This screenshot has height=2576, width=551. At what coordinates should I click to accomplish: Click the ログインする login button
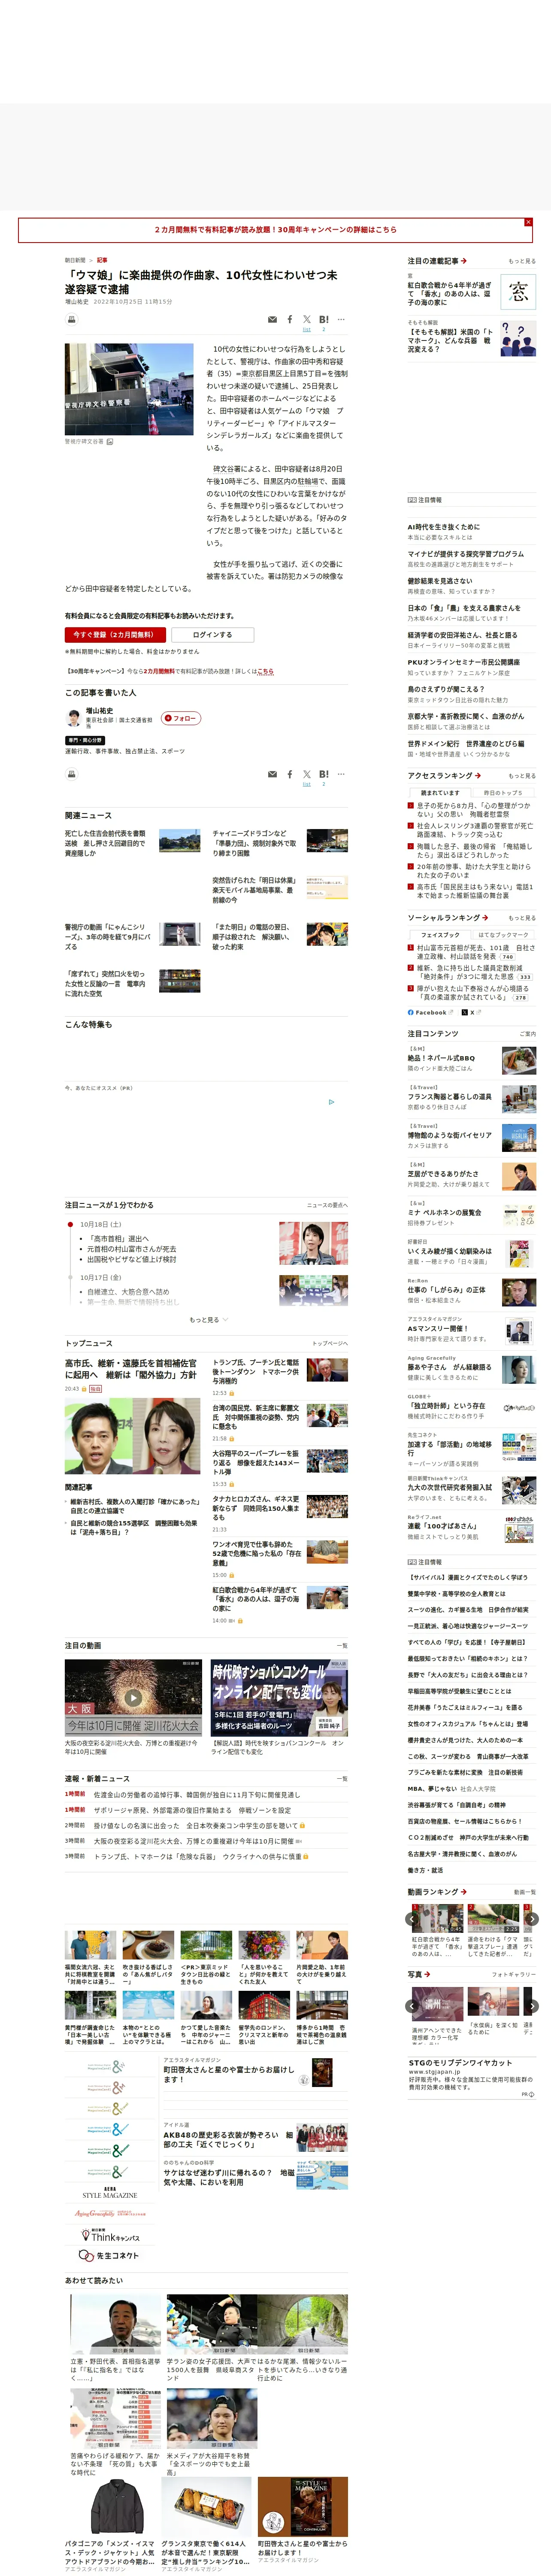[x=212, y=634]
